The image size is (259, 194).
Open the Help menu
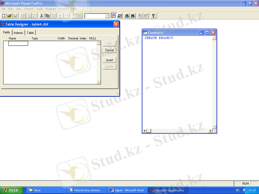[x=74, y=9]
